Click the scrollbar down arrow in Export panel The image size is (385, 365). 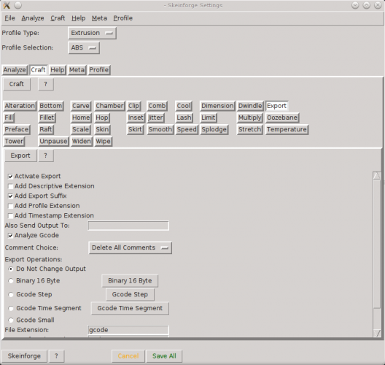[x=377, y=333]
